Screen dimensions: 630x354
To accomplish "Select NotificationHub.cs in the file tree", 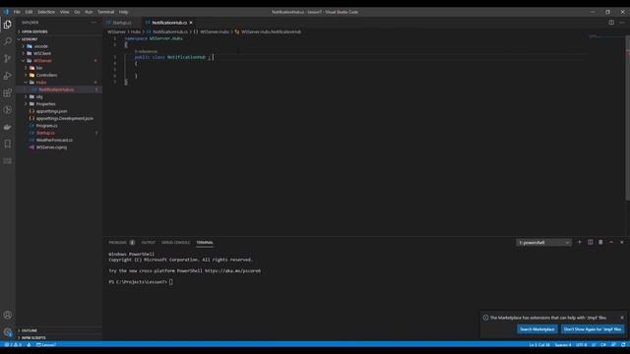I will point(56,89).
